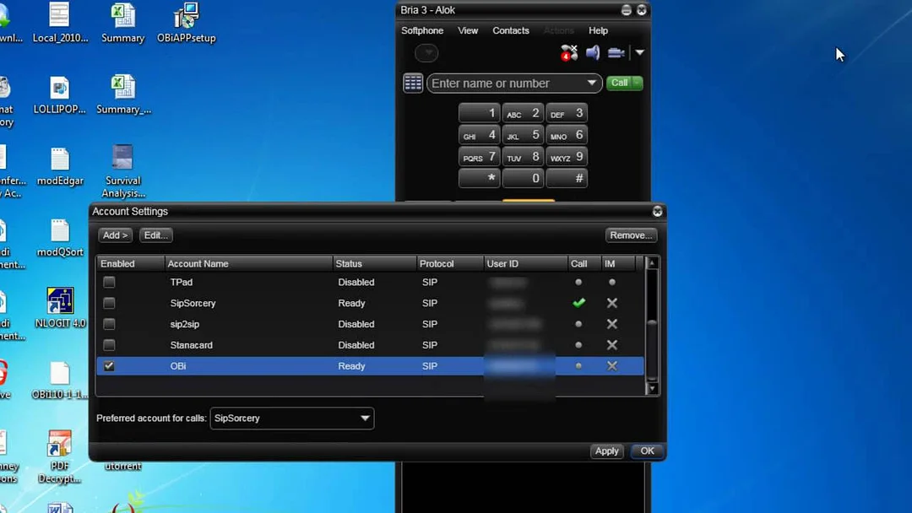Expand the Preferred account for calls dropdown

coord(365,418)
